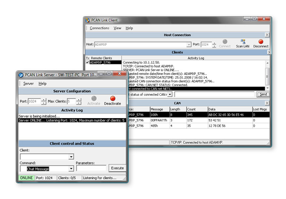
Task: Click 'Listening for clients...' status text
Action: [100, 178]
